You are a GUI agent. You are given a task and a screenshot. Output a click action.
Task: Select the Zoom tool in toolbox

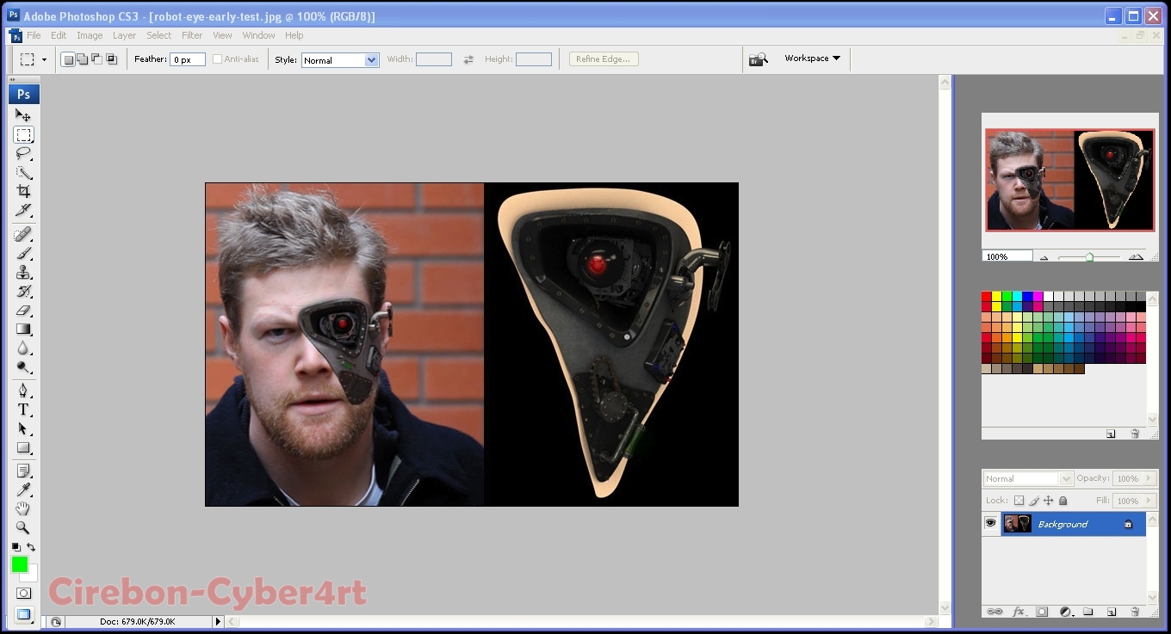tap(23, 528)
